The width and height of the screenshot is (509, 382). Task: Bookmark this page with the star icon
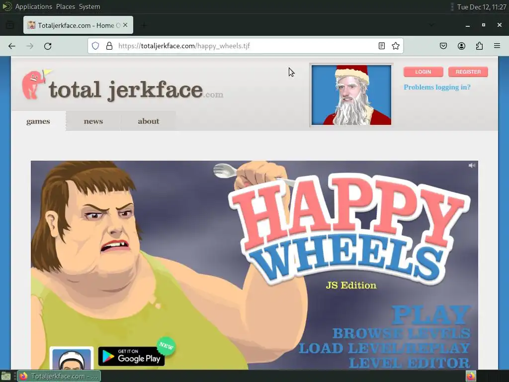point(395,46)
